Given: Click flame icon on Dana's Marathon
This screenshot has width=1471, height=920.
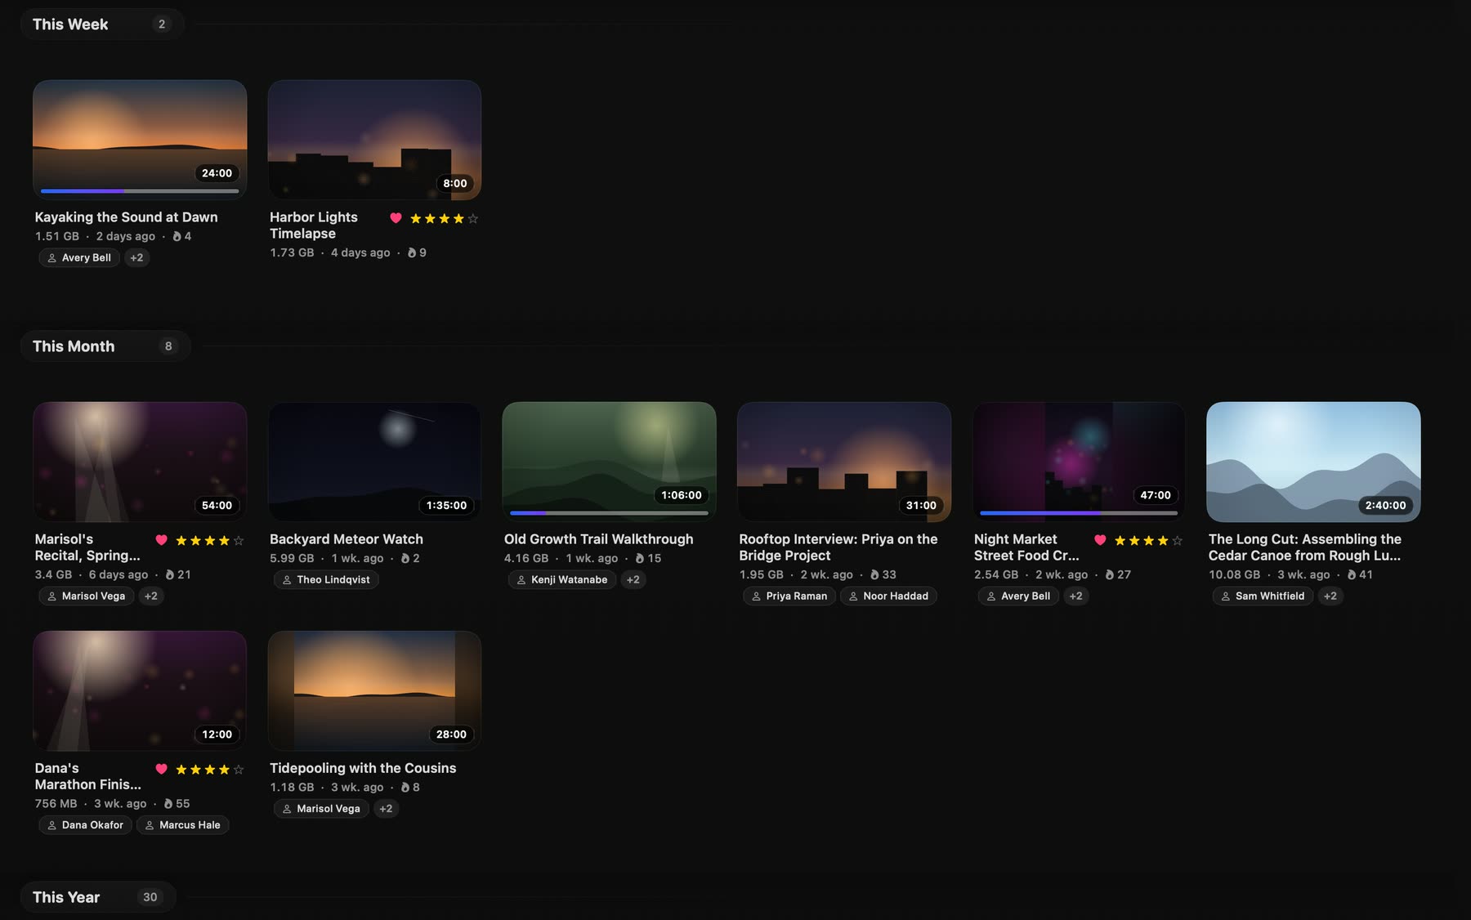Looking at the screenshot, I should [168, 803].
